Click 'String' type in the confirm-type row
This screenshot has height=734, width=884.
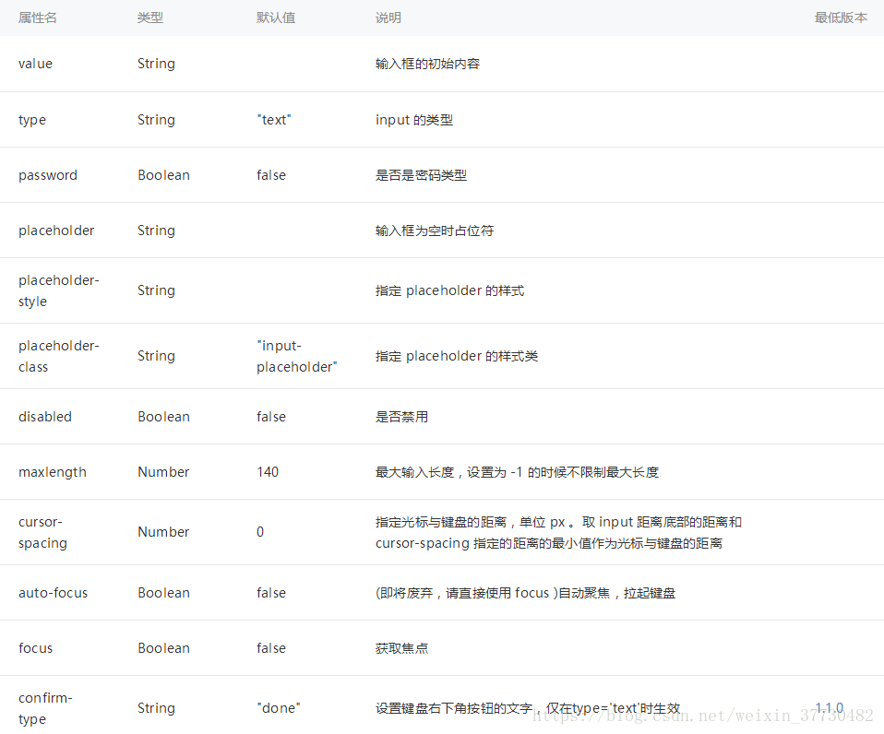tap(156, 708)
